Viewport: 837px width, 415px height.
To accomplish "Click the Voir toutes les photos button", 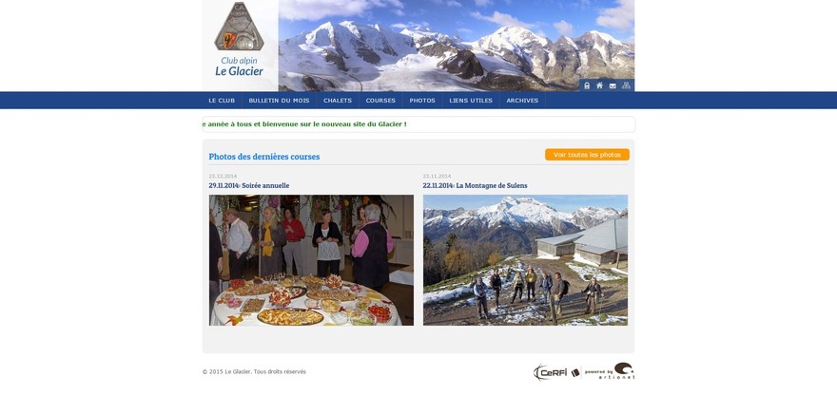I will [x=587, y=155].
